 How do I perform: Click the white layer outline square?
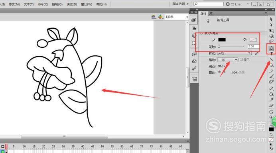[3, 147]
